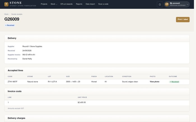Click the size 3000 × 1400 × 20
This screenshot has width=196, height=122.
click(x=73, y=82)
